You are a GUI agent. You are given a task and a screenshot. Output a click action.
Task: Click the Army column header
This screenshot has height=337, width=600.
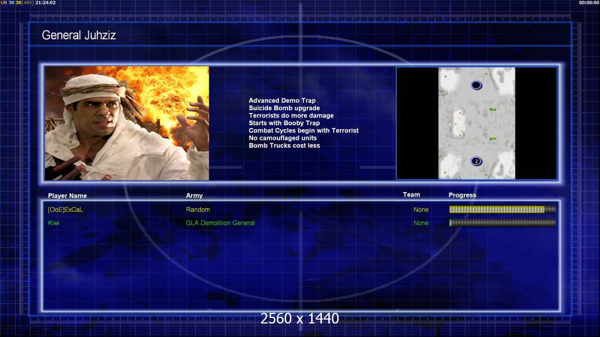coord(194,195)
